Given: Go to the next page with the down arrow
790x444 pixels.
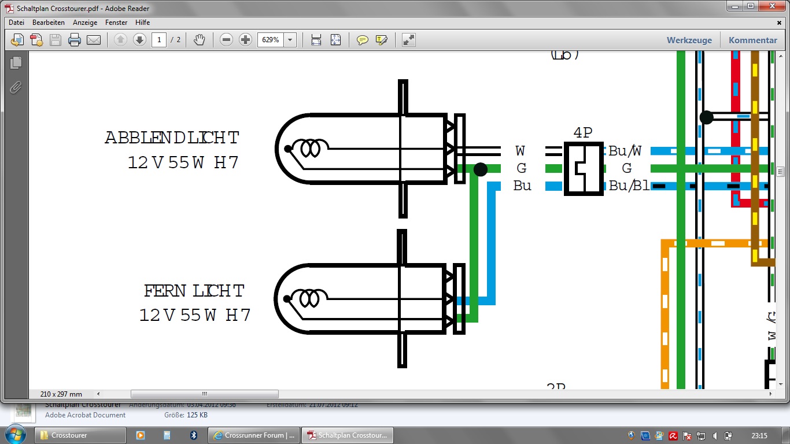Looking at the screenshot, I should click(x=139, y=40).
